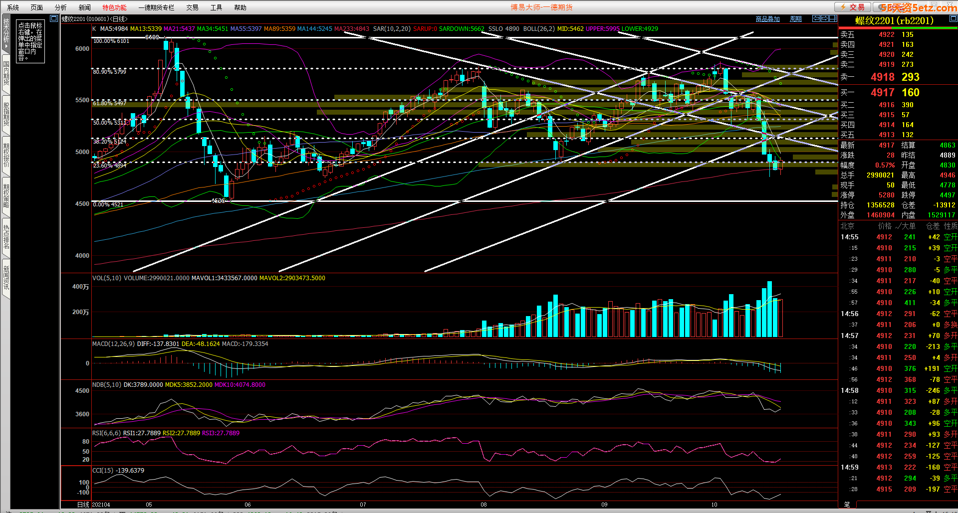Open the 帮助 menu
The width and height of the screenshot is (958, 513).
click(240, 7)
